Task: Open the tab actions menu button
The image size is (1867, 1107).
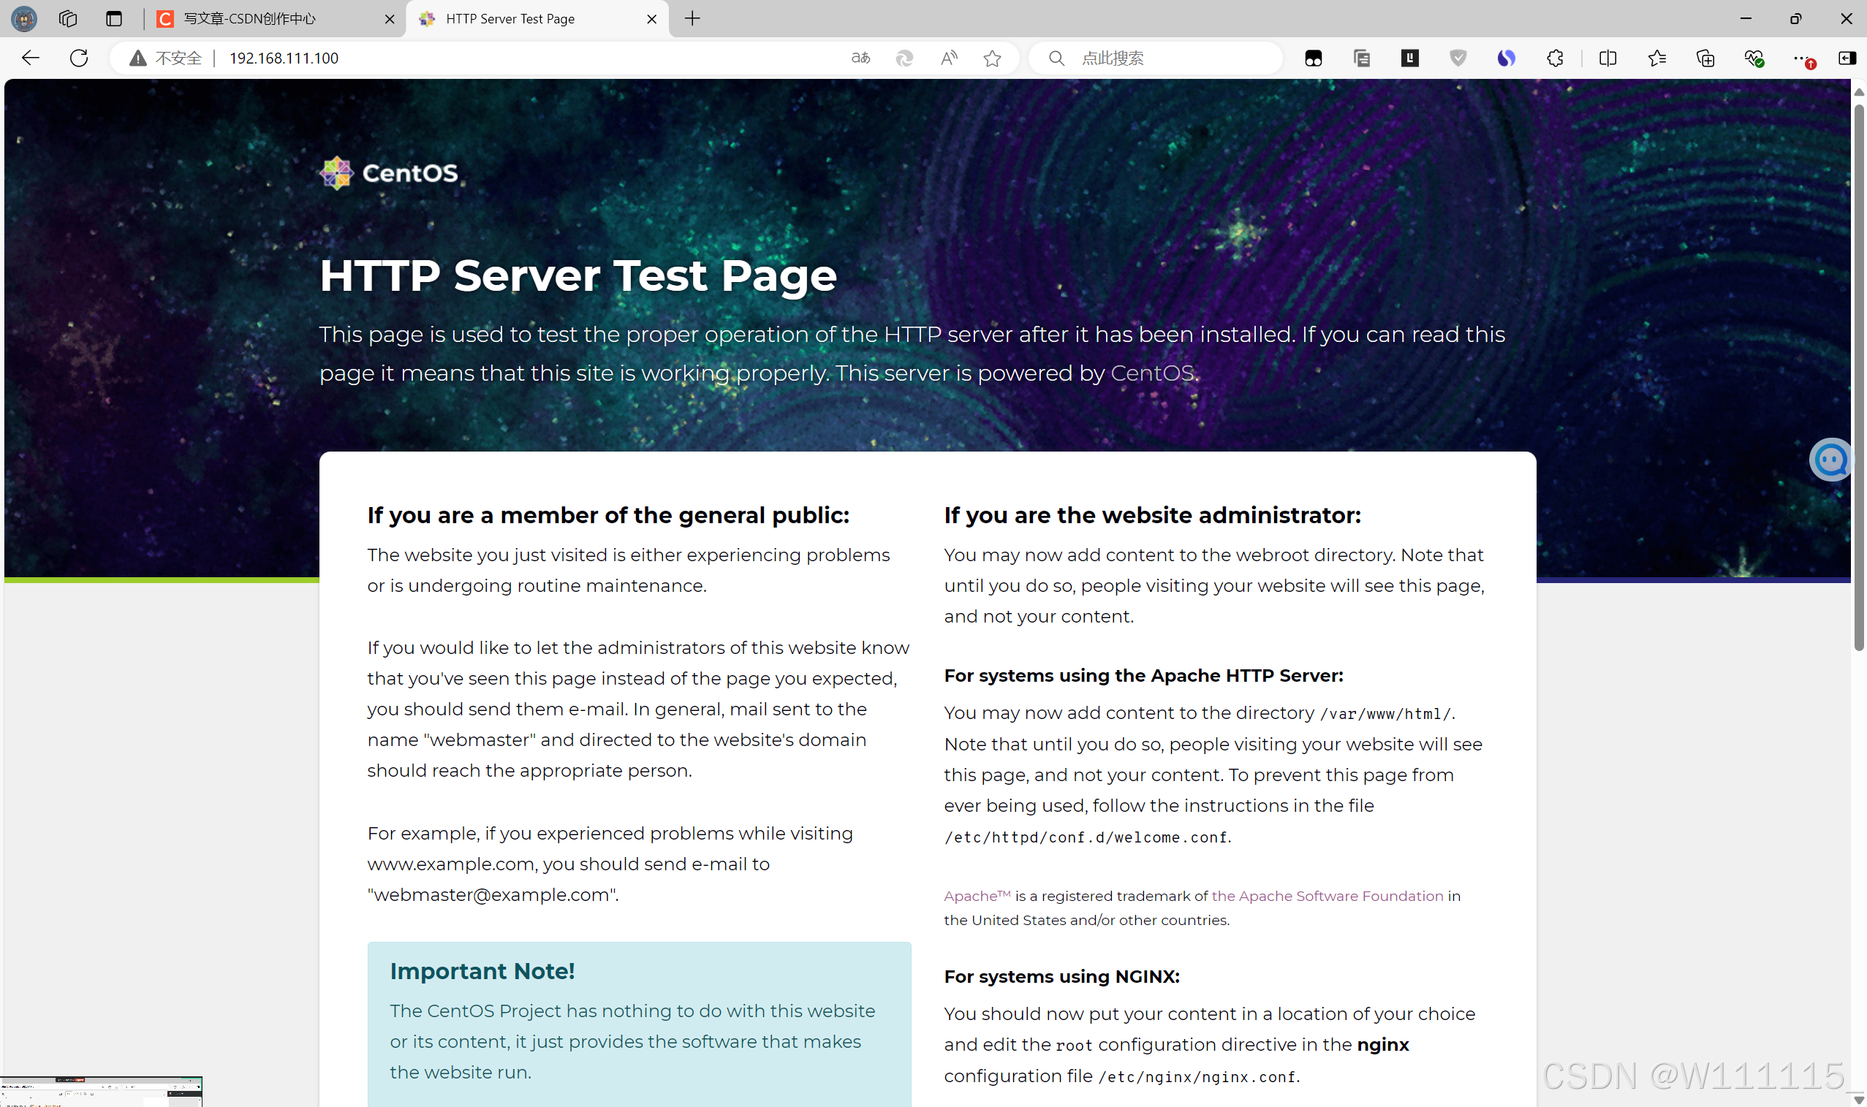Action: (x=113, y=19)
